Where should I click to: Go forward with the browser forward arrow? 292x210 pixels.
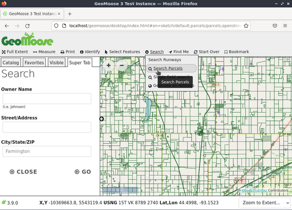tap(17, 26)
